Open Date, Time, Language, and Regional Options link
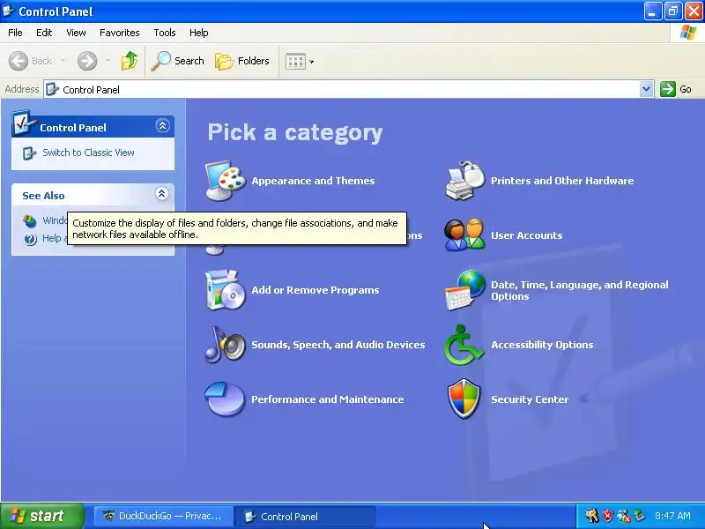Screen dimensions: 705x529 580,290
